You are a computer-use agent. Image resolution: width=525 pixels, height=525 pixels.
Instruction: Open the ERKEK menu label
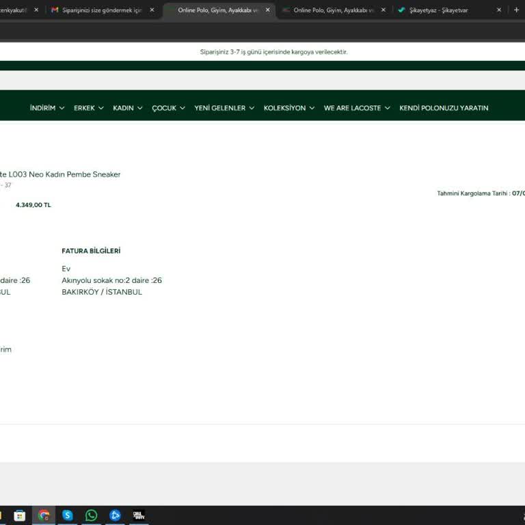point(84,108)
